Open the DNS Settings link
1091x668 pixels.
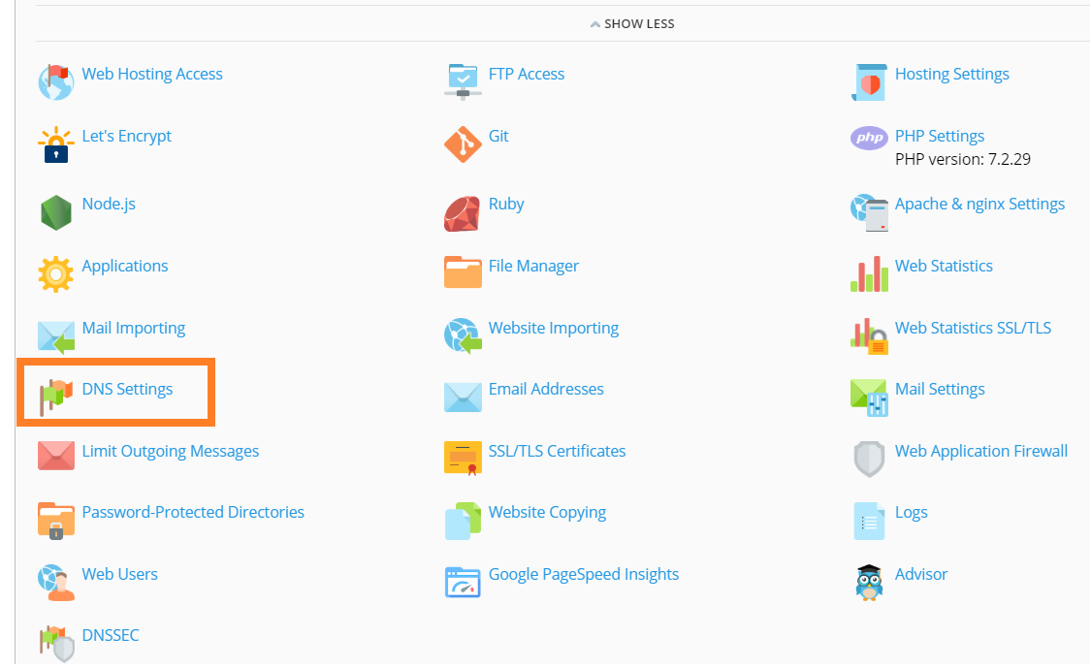[x=127, y=389]
